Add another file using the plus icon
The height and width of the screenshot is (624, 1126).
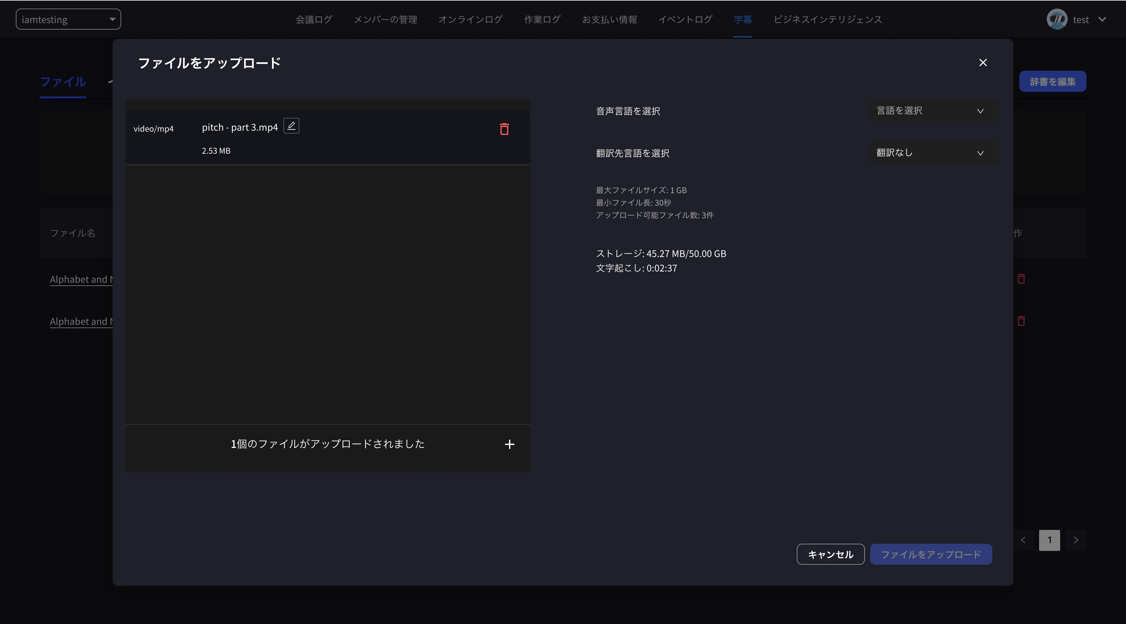510,444
